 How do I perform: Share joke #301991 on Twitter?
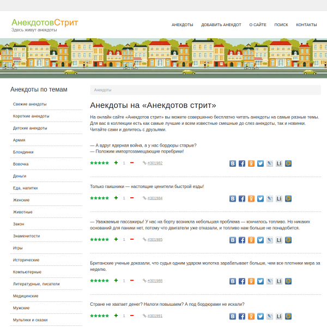pyautogui.click(x=261, y=316)
